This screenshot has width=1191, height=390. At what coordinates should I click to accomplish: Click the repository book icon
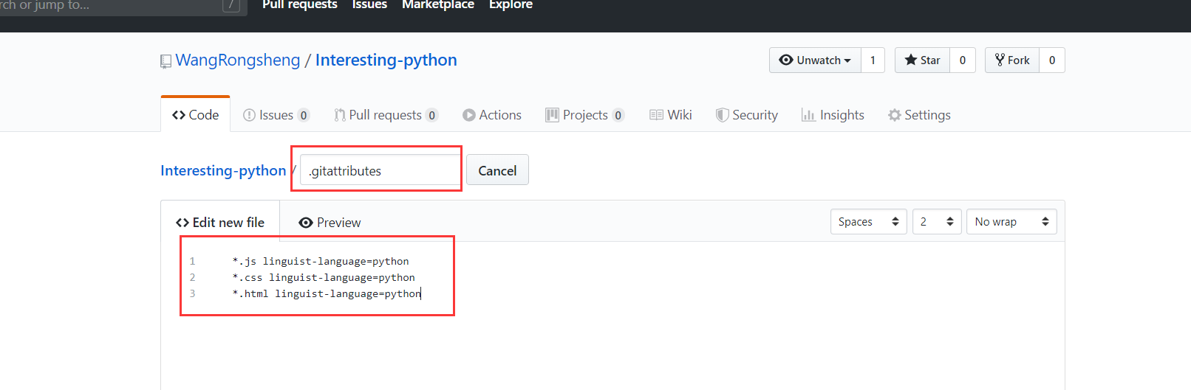coord(165,61)
